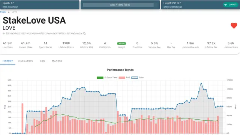
Task: Click the red heart favorite icon
Action: click(x=234, y=25)
